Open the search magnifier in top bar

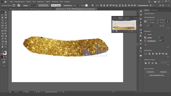coord(149,2)
